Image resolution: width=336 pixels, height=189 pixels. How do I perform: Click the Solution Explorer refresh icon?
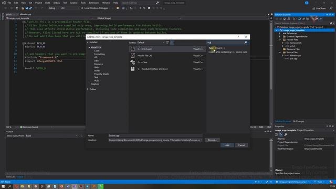click(300, 19)
